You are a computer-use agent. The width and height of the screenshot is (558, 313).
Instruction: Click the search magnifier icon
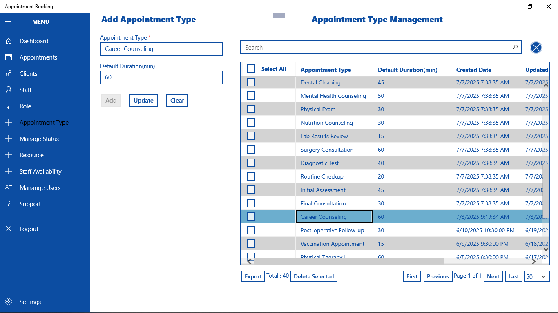515,48
